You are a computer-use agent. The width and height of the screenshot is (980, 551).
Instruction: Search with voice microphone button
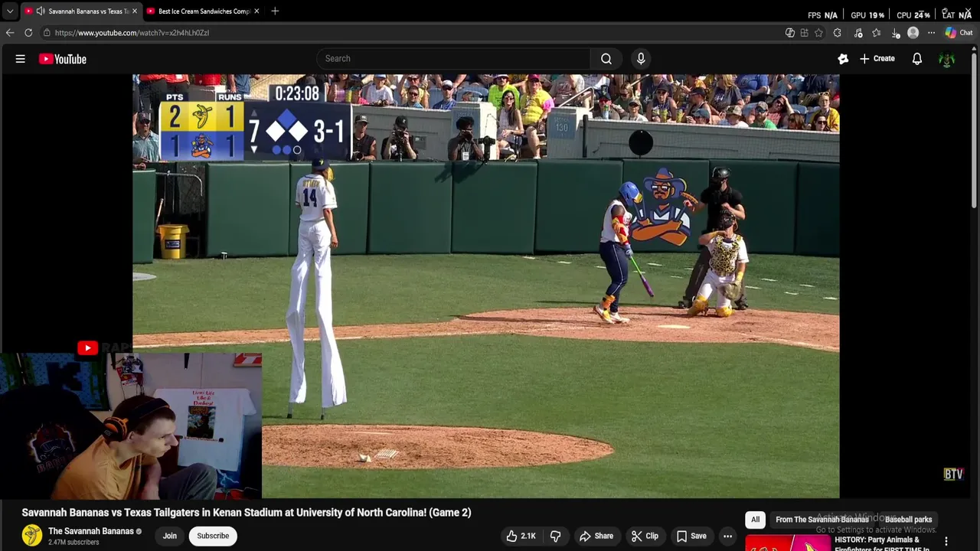[641, 59]
